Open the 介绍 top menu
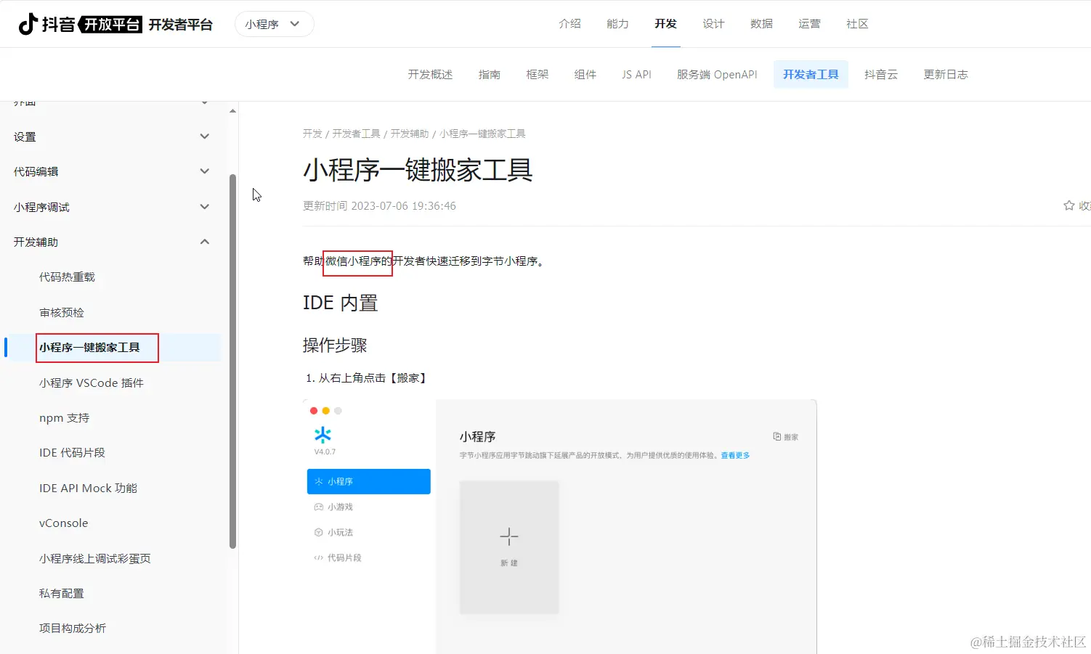The width and height of the screenshot is (1091, 654). coord(569,24)
